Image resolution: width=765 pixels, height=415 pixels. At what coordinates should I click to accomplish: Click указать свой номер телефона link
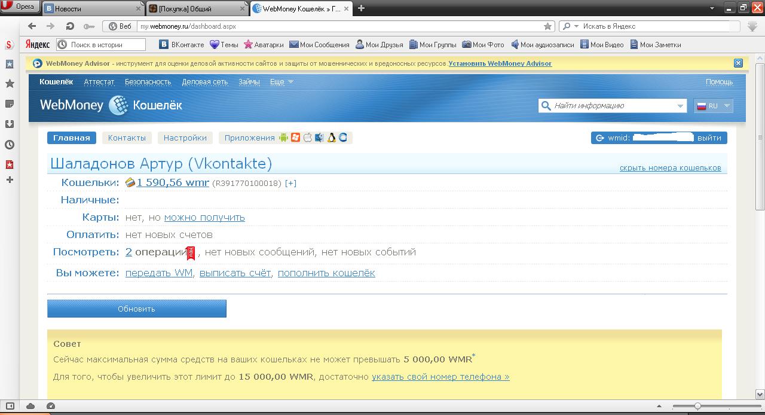coord(440,377)
